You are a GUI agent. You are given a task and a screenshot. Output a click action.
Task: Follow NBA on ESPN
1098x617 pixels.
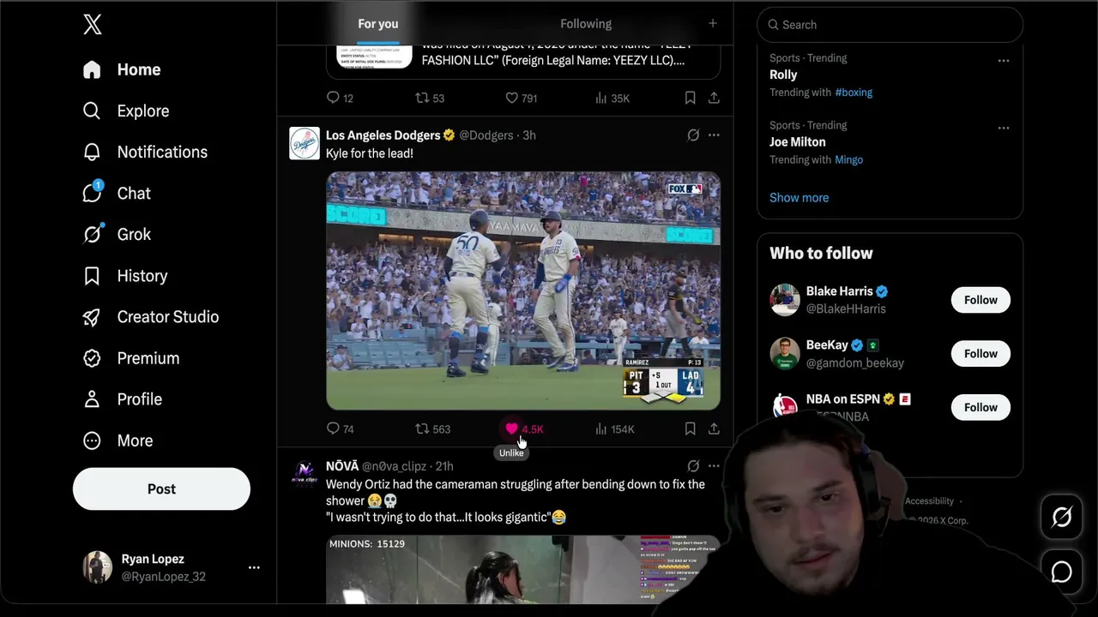[x=980, y=407]
